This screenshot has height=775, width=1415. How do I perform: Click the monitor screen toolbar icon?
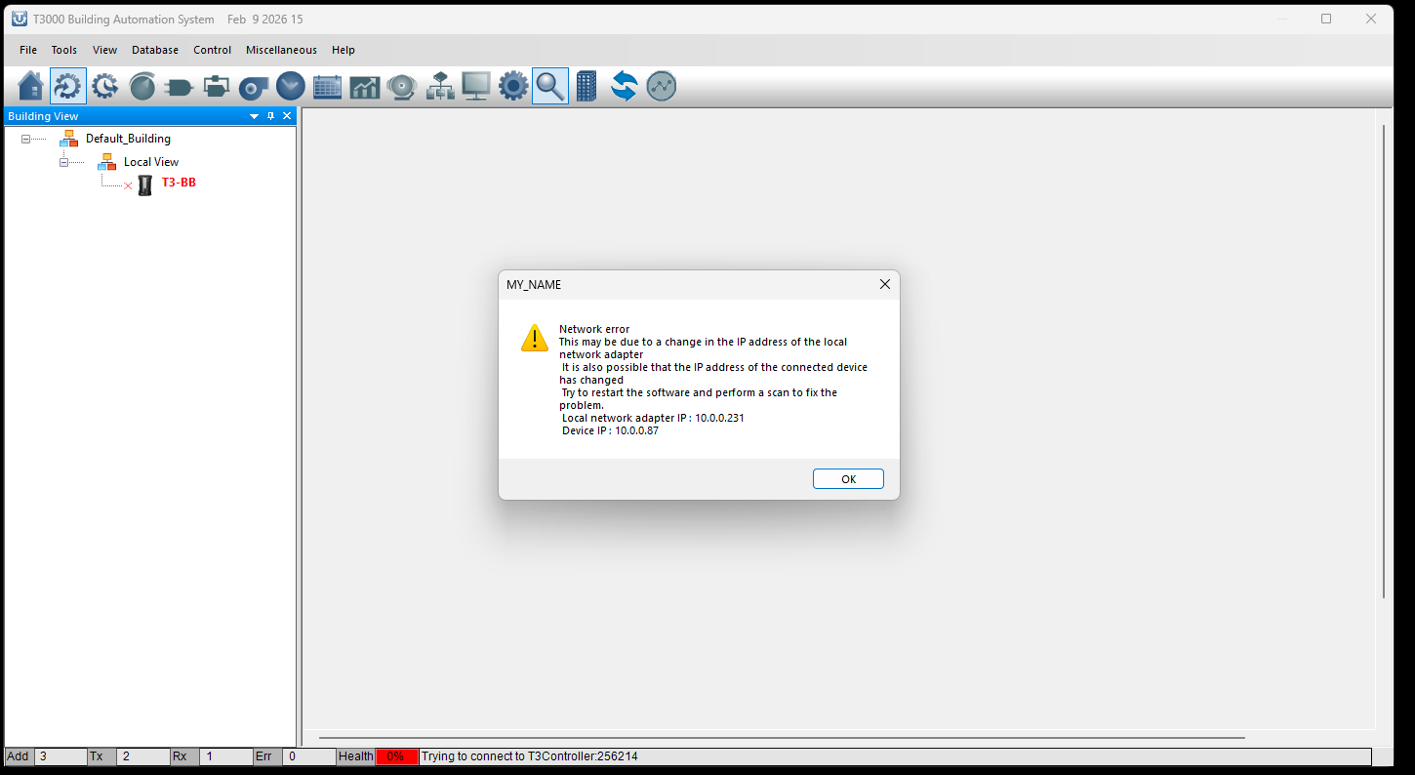click(x=475, y=87)
